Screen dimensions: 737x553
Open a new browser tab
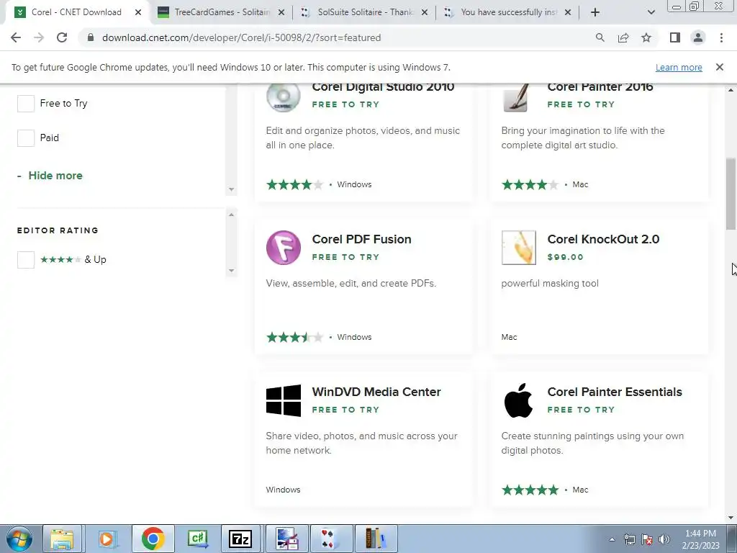[x=595, y=12]
